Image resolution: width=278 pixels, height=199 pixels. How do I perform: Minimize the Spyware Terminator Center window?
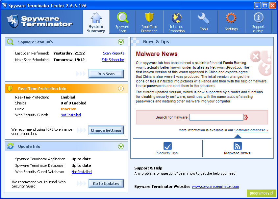[x=257, y=6]
